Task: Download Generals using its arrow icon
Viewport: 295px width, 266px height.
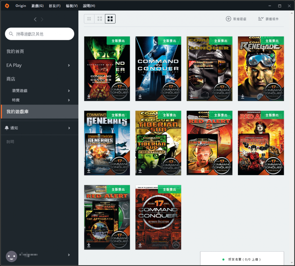Action: [89, 171]
